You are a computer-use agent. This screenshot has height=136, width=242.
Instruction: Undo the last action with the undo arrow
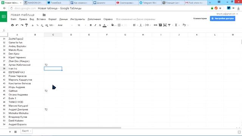click(17, 25)
